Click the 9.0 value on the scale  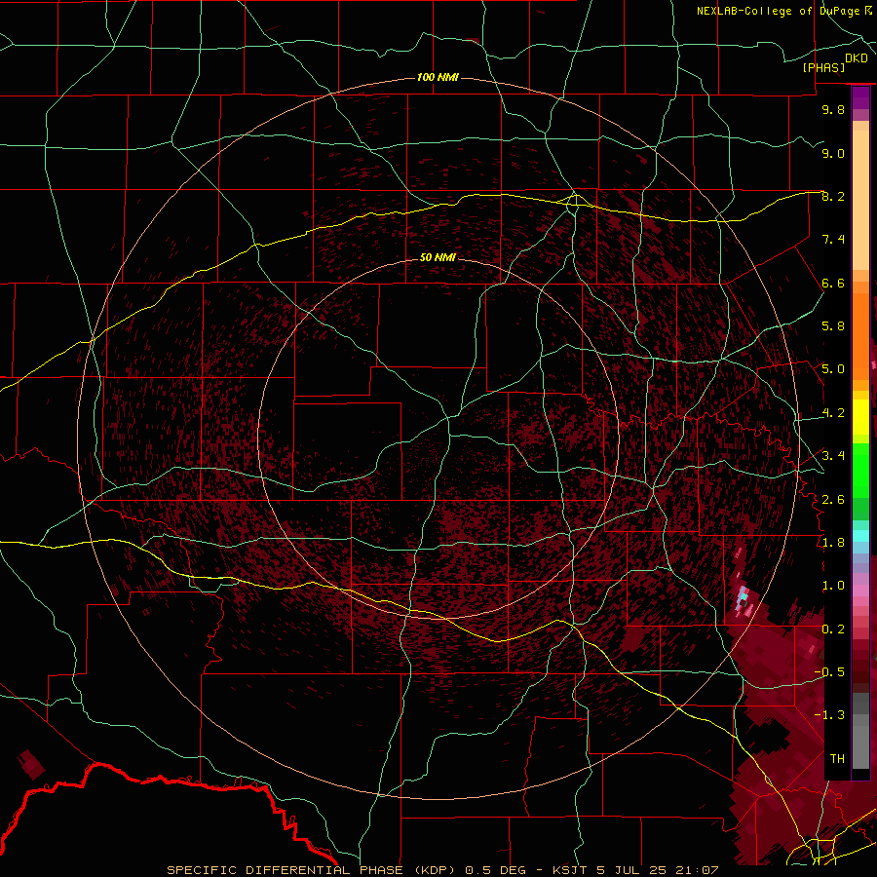(833, 153)
